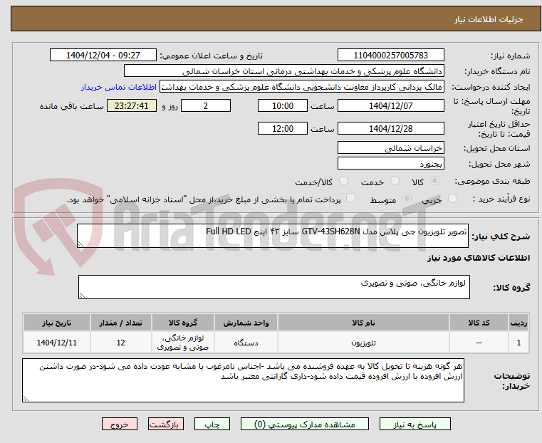Click the تعداد / مقدار column header
This screenshot has height=443, width=542.
coord(120,323)
